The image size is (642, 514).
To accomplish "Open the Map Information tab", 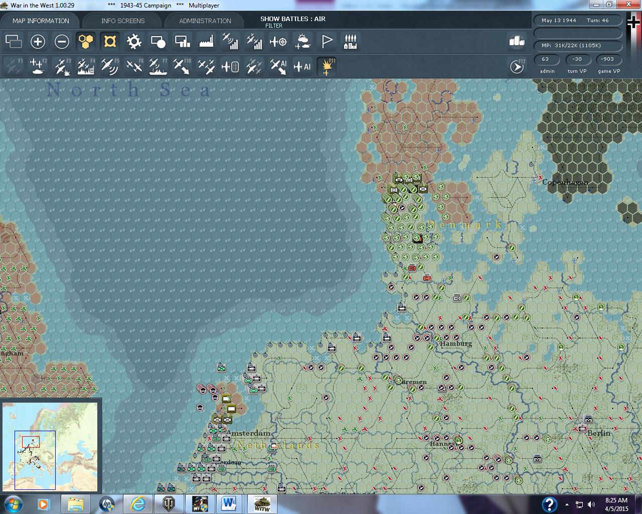I will (x=41, y=21).
